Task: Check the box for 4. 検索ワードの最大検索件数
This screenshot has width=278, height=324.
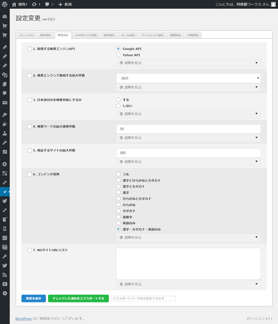Action: [x=30, y=126]
